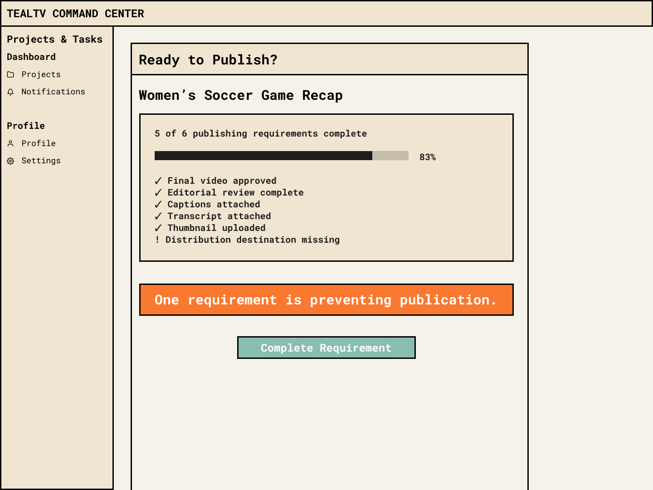This screenshot has height=490, width=653.
Task: Open the Profile link under the Profile heading
Action: [39, 143]
